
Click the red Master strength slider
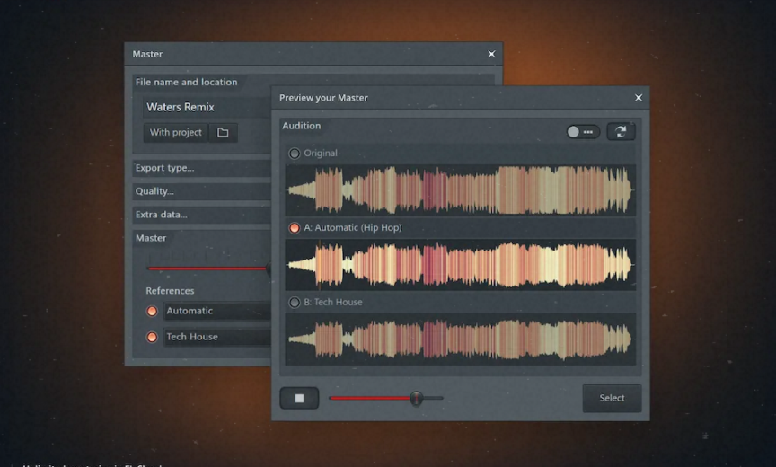[207, 269]
